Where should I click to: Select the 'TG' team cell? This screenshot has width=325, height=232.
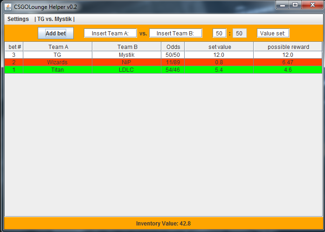tap(58, 55)
